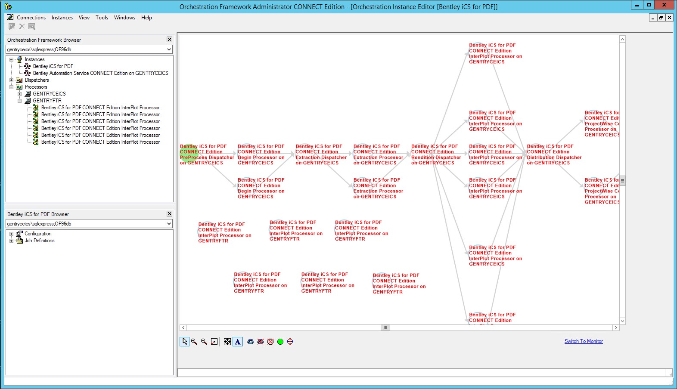Image resolution: width=677 pixels, height=389 pixels.
Task: Click the diagram scroll left arrow
Action: pos(183,328)
